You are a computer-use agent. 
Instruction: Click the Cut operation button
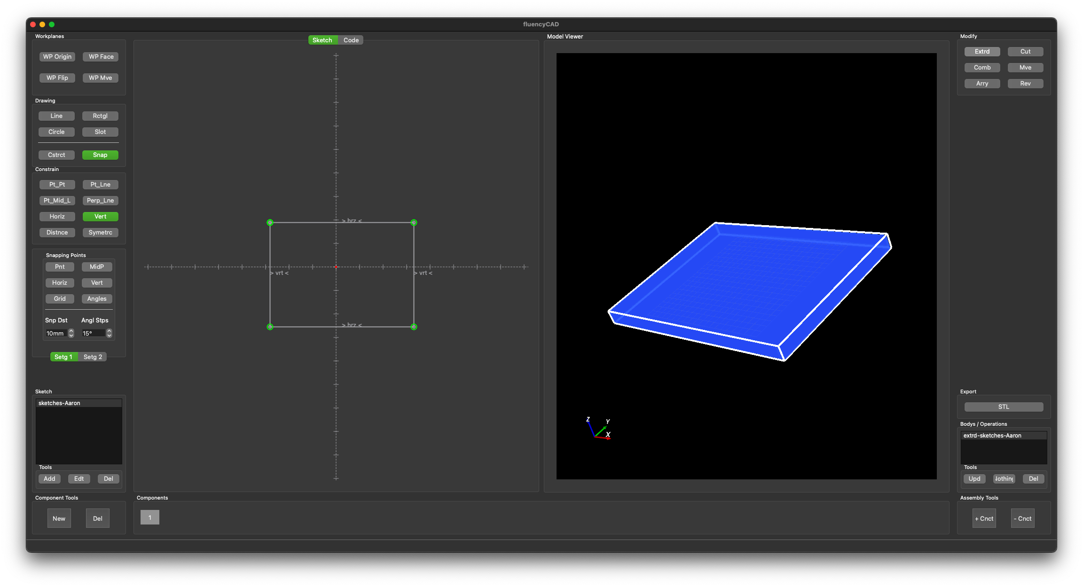(x=1025, y=52)
